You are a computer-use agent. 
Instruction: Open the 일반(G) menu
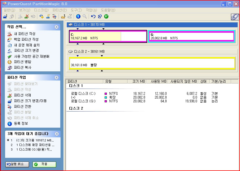tap(9, 10)
